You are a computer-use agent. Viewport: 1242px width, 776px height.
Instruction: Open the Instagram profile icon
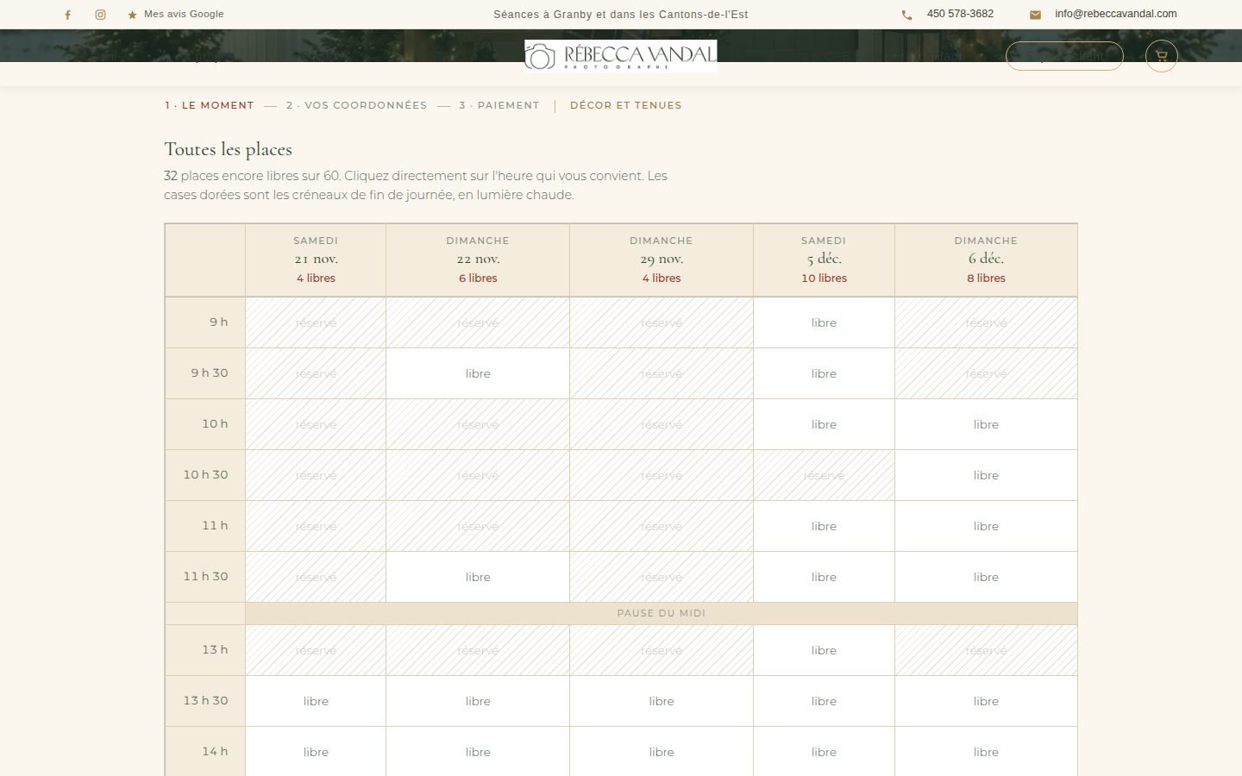pos(100,15)
